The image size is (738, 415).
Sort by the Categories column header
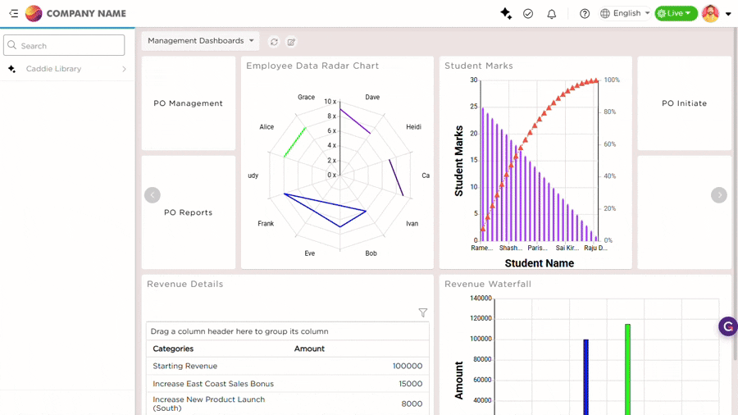pyautogui.click(x=173, y=349)
